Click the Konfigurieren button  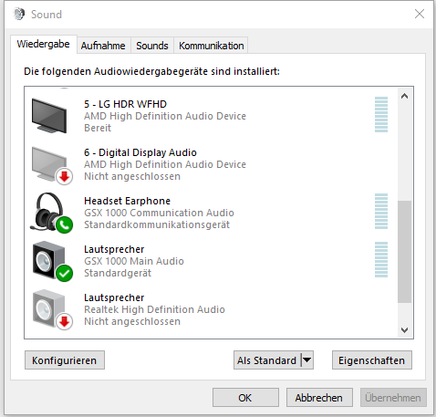coord(65,360)
